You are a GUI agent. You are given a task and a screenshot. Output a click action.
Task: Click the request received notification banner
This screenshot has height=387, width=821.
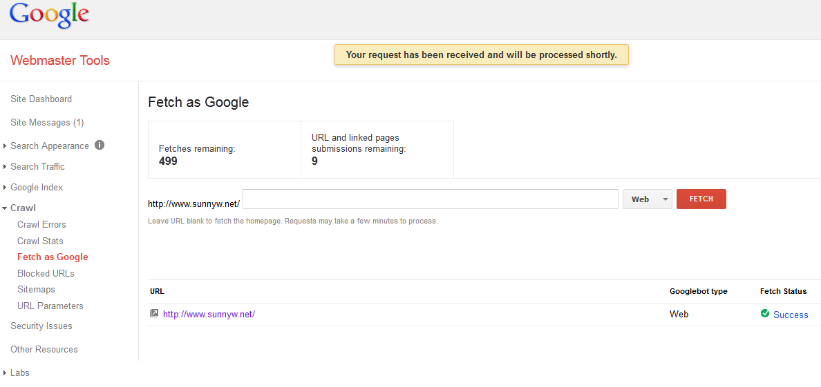pyautogui.click(x=481, y=54)
